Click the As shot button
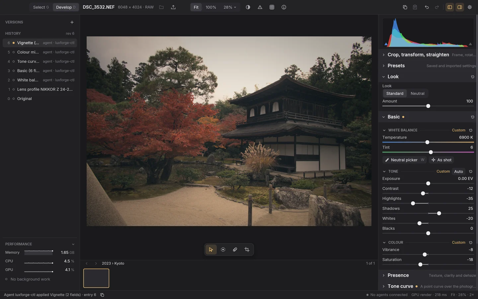The image size is (478, 299). [441, 160]
